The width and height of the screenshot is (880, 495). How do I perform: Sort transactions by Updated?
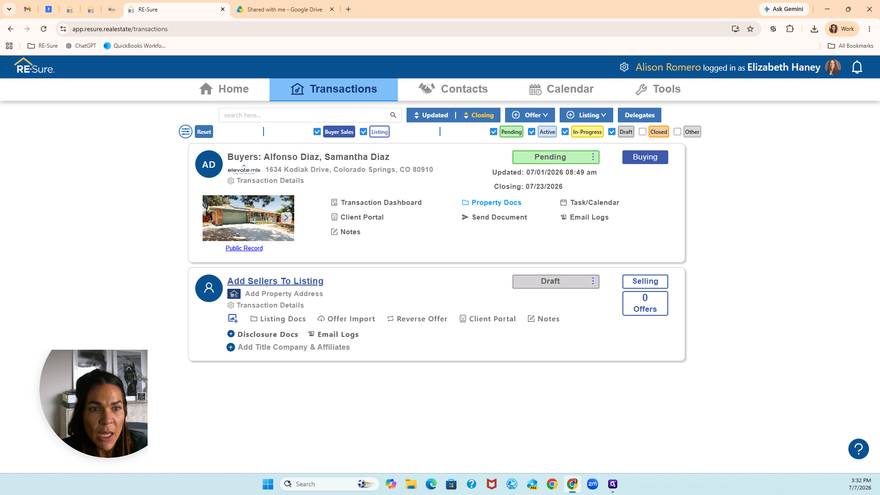pyautogui.click(x=431, y=115)
